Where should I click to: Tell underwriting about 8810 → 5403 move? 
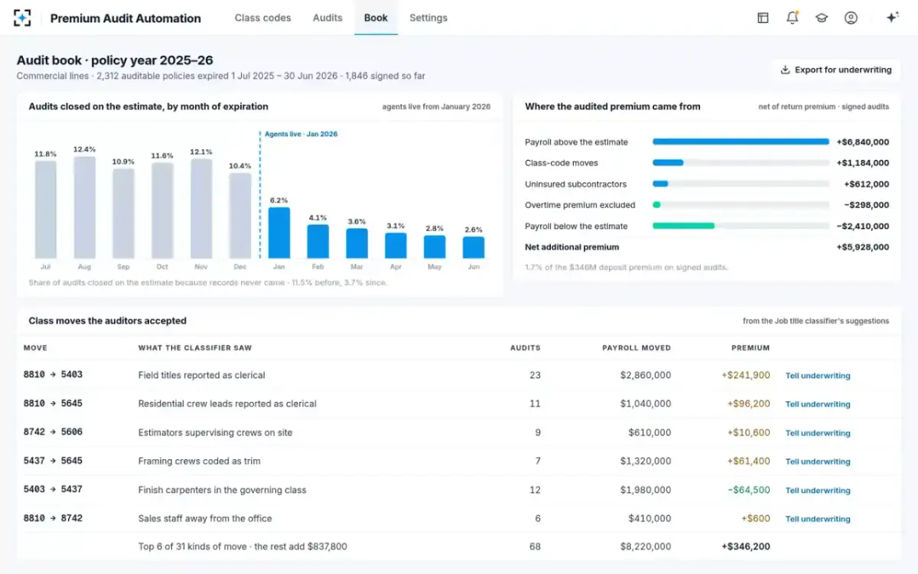(x=818, y=376)
